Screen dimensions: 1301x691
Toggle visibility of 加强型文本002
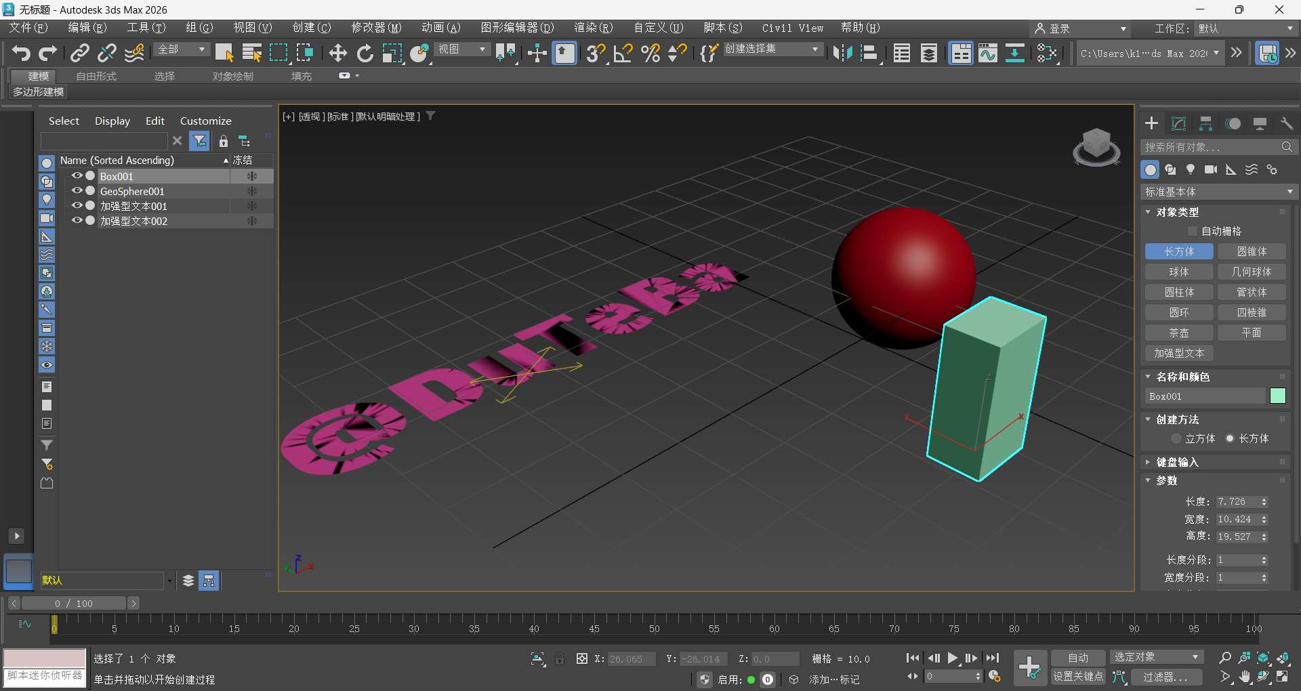click(77, 221)
